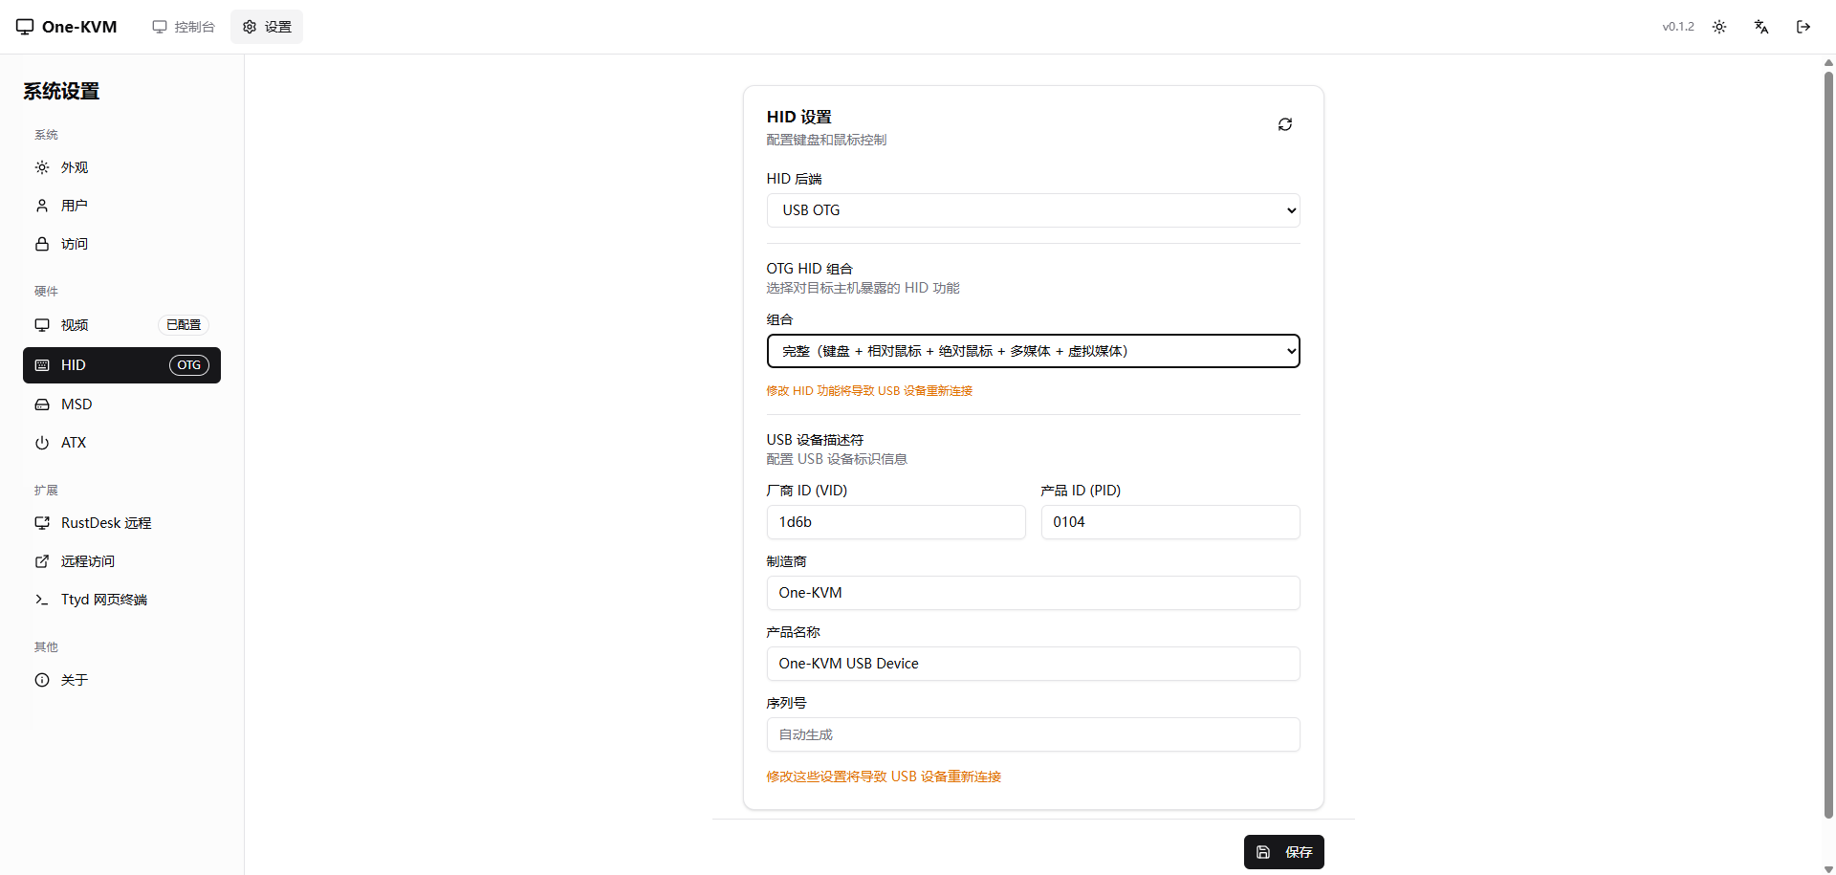Select the 设置 settings tab
This screenshot has height=875, width=1836.
[x=267, y=27]
